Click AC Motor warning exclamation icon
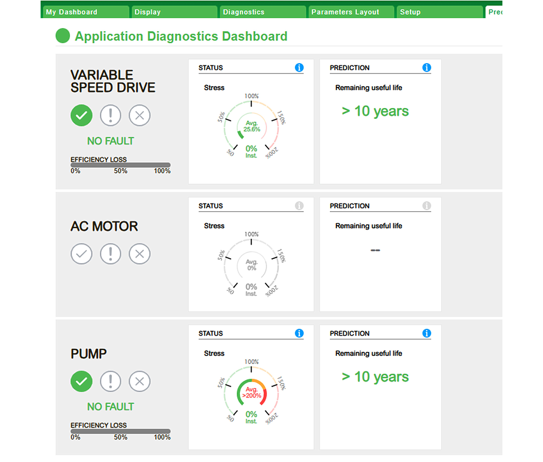Screen dimensions: 543x462 [110, 254]
